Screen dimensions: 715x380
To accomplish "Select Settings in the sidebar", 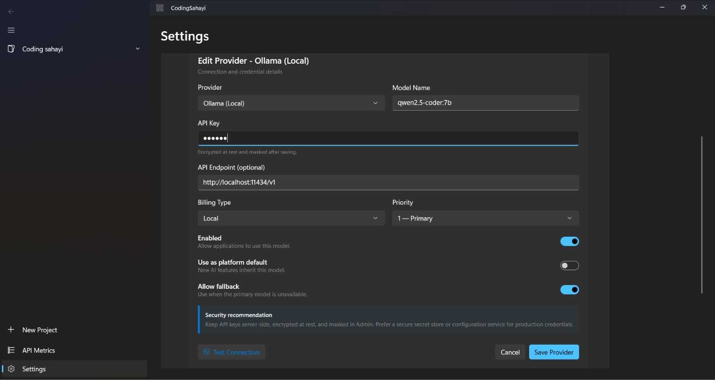I will (75, 369).
